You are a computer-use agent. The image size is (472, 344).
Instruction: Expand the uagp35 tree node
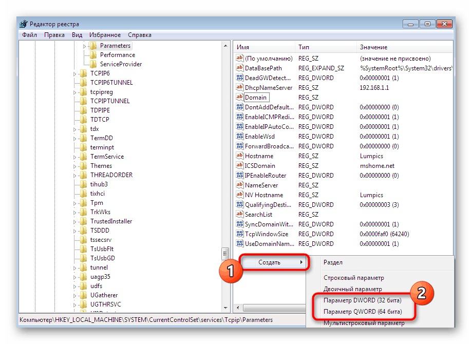click(x=74, y=277)
